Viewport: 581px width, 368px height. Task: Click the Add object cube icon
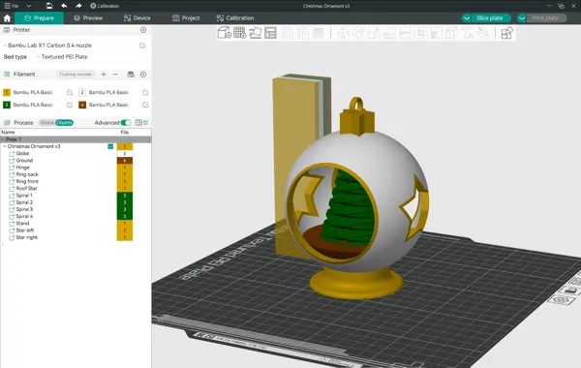click(x=225, y=33)
